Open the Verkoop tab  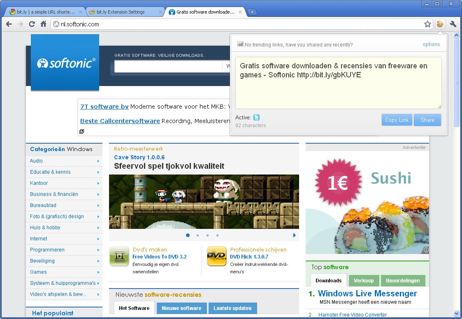pos(364,280)
